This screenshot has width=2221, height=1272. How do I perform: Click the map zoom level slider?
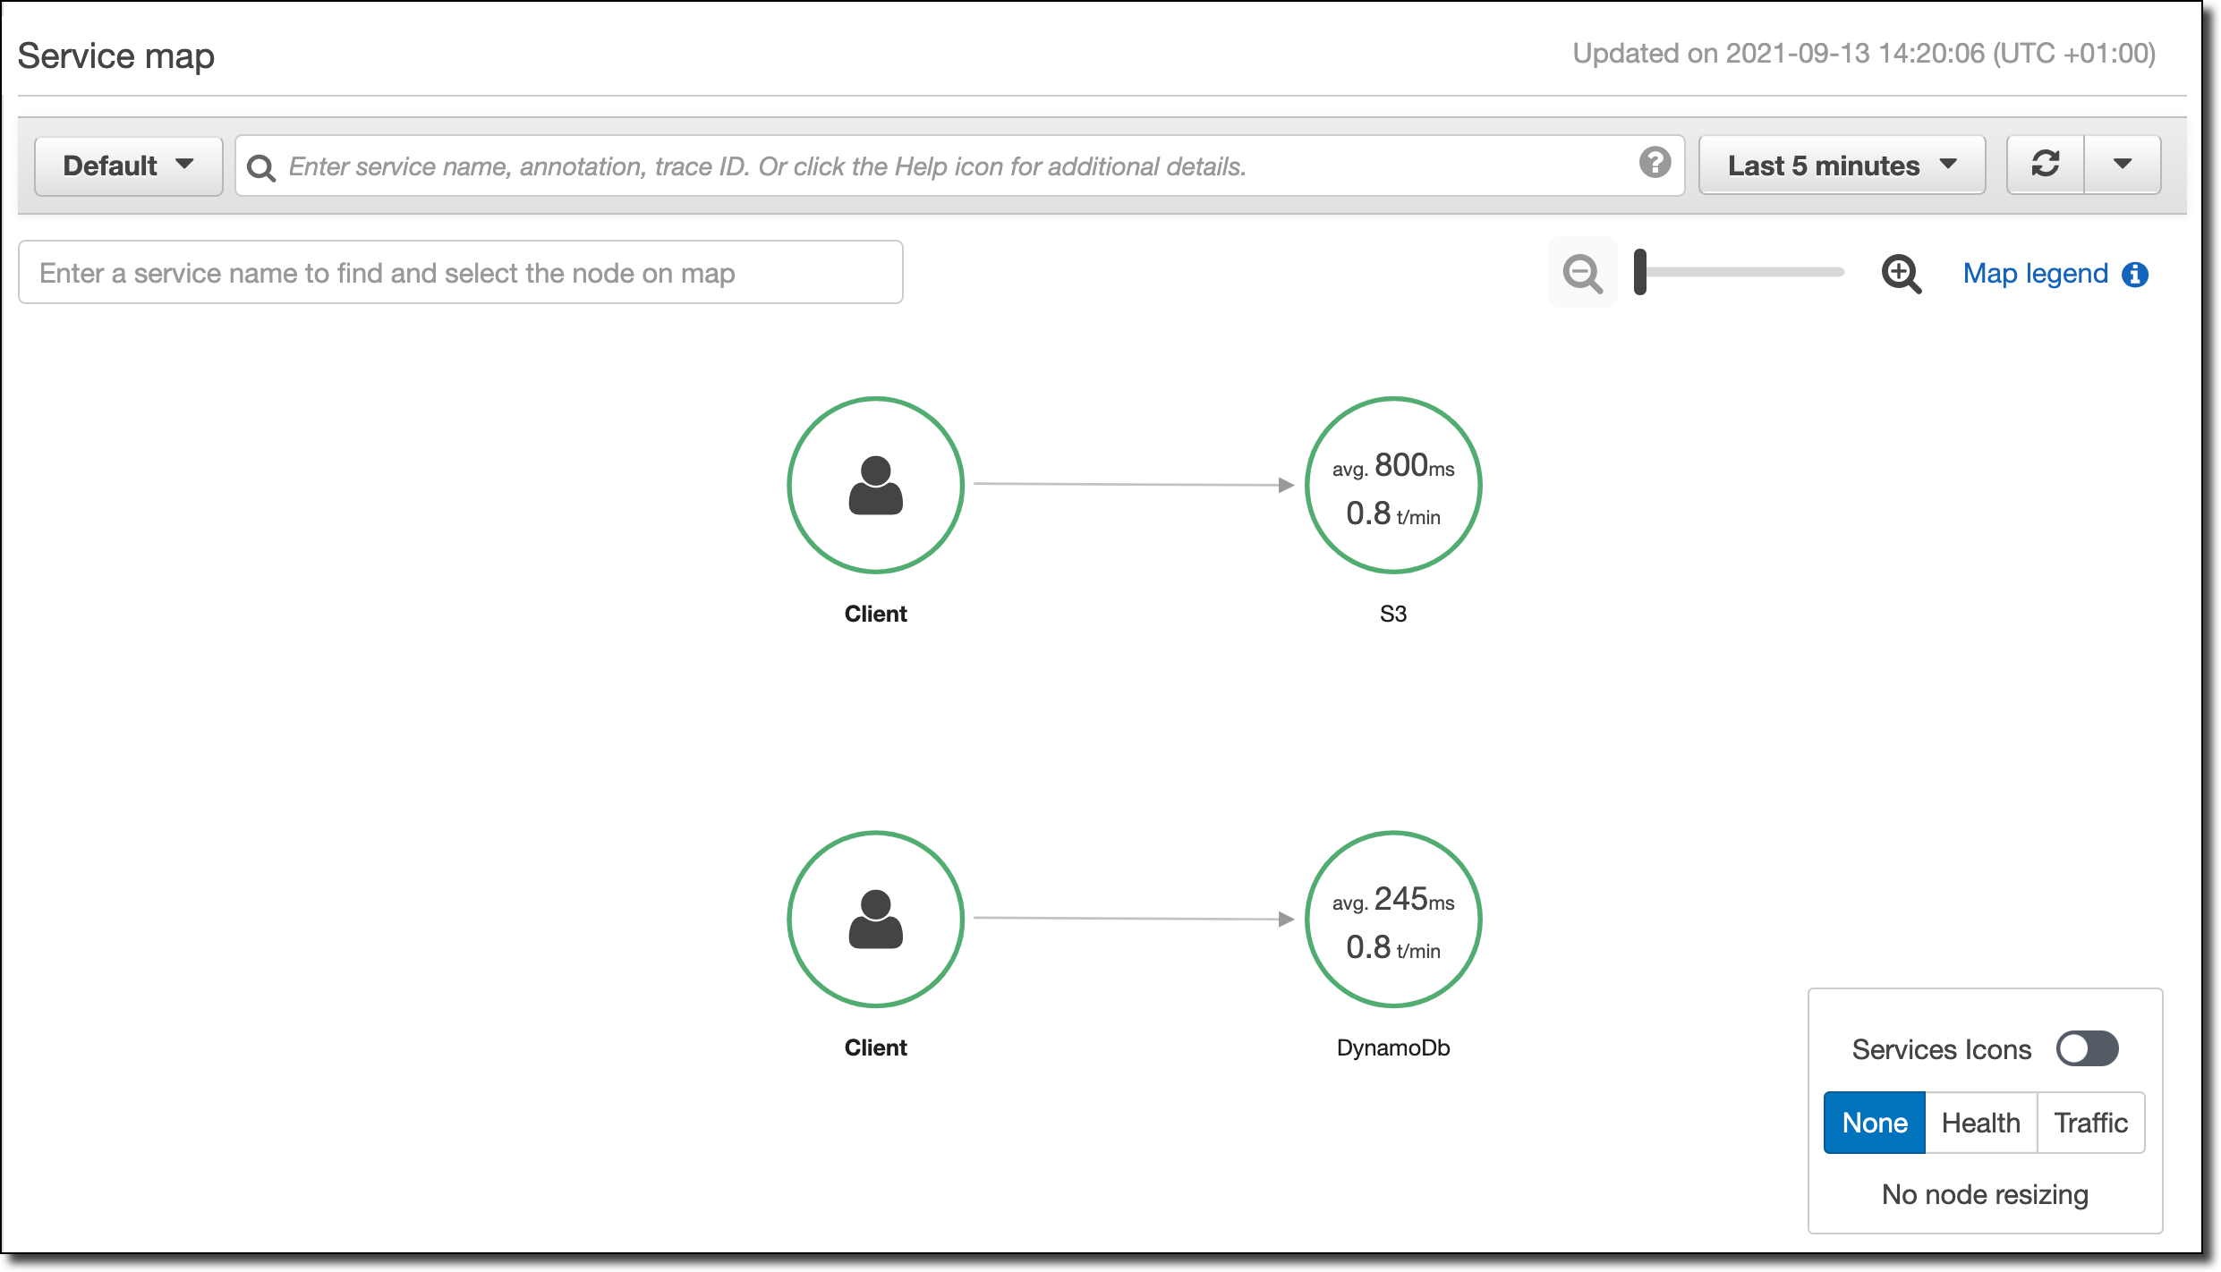click(1740, 272)
